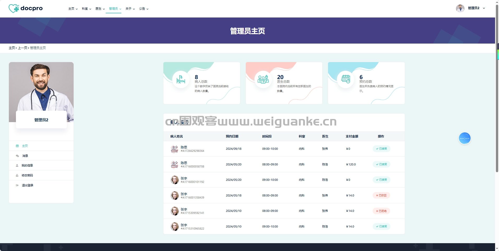Click the 医生总数 label on the second card
This screenshot has height=251, width=499.
(x=283, y=82)
